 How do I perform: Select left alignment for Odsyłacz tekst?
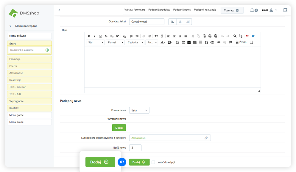coord(172,22)
